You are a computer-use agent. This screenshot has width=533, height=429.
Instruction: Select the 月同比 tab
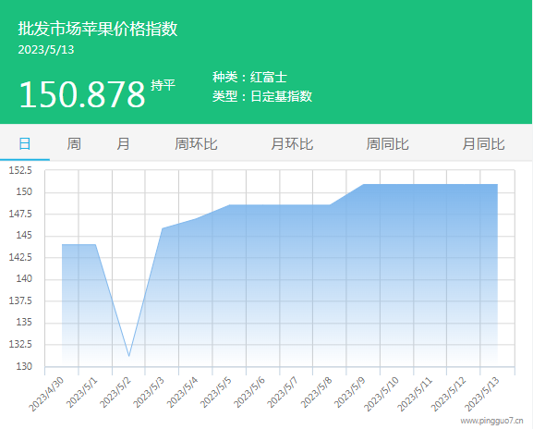tap(483, 143)
